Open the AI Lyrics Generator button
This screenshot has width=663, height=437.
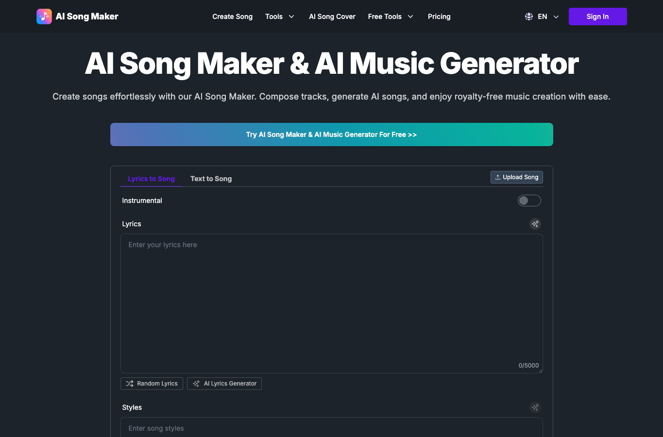(x=224, y=384)
